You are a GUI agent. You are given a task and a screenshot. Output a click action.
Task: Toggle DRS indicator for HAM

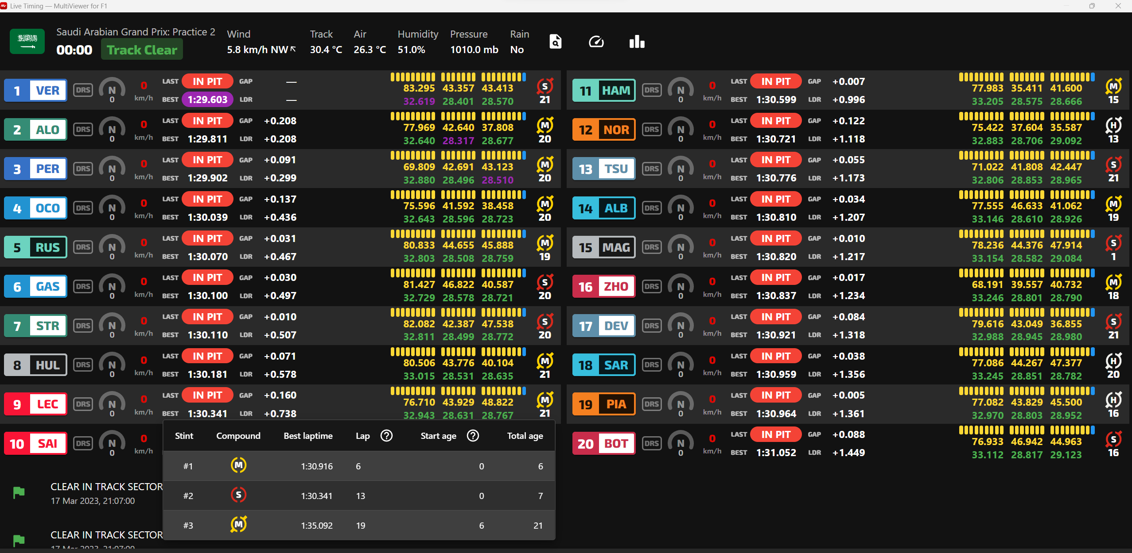651,90
